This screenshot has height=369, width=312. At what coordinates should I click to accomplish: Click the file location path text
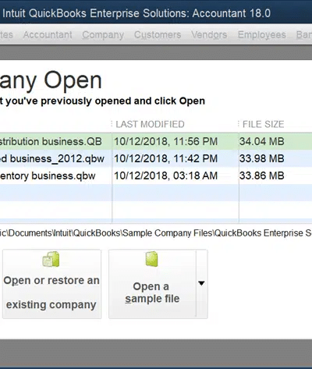pos(156,233)
